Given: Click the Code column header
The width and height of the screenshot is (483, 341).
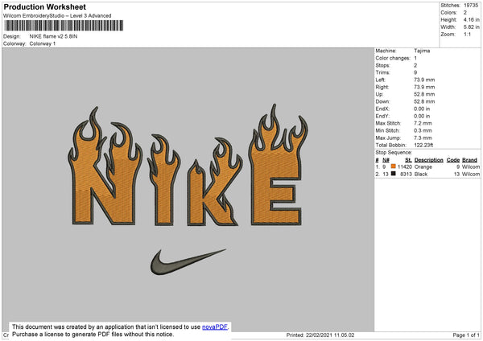Looking at the screenshot, I should point(453,160).
